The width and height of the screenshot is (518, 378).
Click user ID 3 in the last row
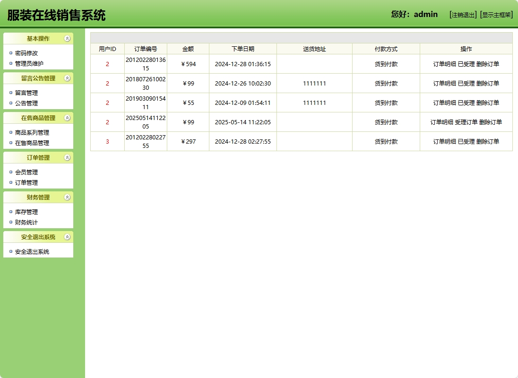[x=107, y=140]
